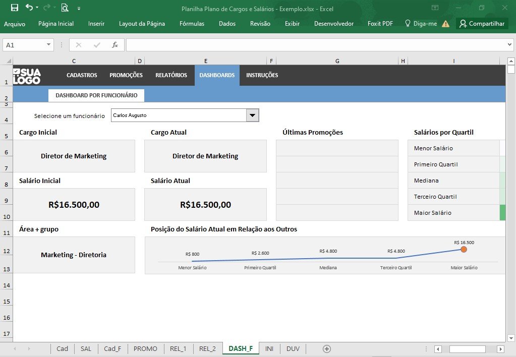This screenshot has height=357, width=516.
Task: Click the orange marker on salary chart
Action: pyautogui.click(x=464, y=250)
